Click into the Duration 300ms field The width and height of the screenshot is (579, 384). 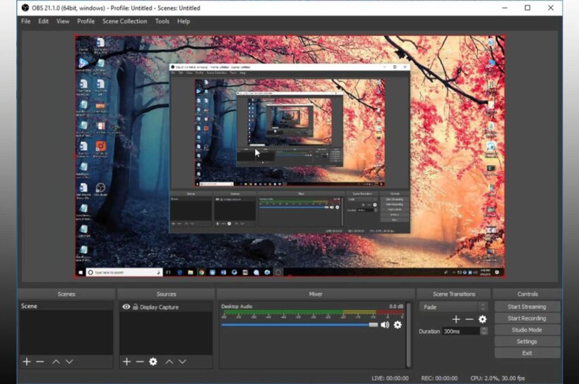coord(461,331)
